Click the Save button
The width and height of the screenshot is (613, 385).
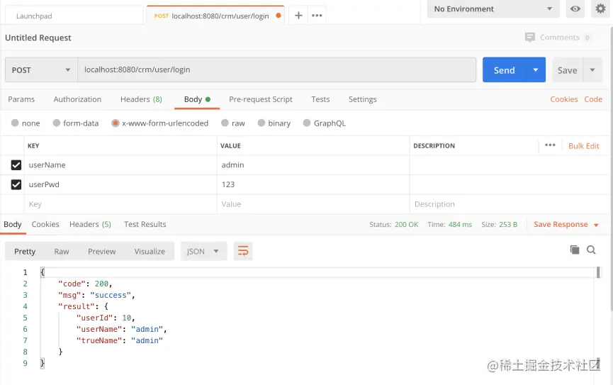pyautogui.click(x=567, y=70)
